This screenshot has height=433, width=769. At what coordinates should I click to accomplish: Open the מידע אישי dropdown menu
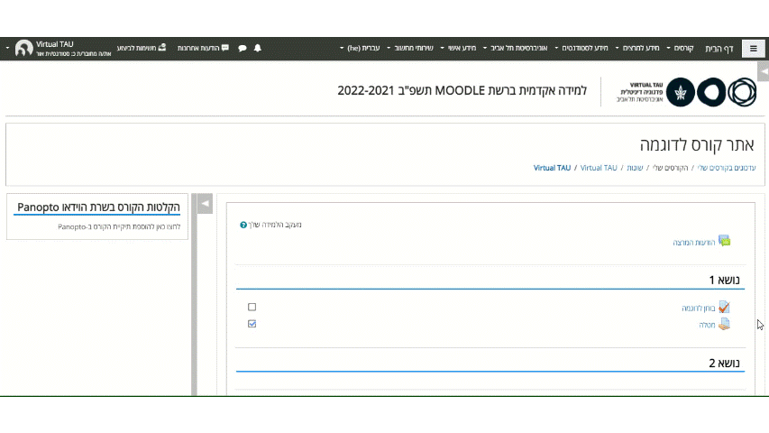(x=459, y=48)
